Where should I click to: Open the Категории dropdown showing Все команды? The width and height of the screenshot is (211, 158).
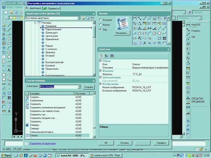(79, 87)
